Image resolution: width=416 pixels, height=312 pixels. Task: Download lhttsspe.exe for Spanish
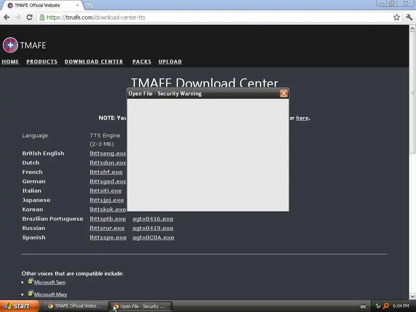pyautogui.click(x=108, y=237)
